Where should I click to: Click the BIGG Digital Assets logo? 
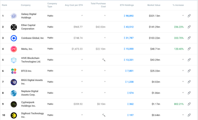pos(14,82)
